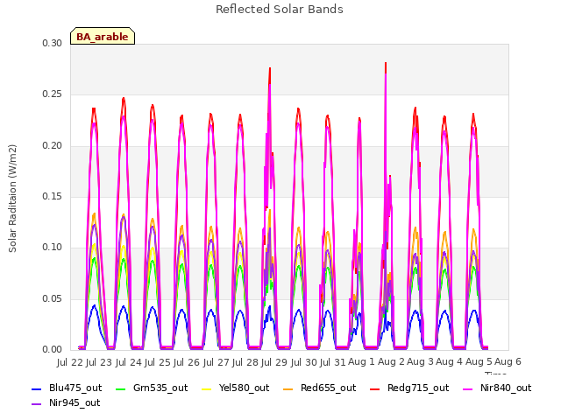
Task: Click the Jul 27 x-axis date label
Action: coord(217,362)
